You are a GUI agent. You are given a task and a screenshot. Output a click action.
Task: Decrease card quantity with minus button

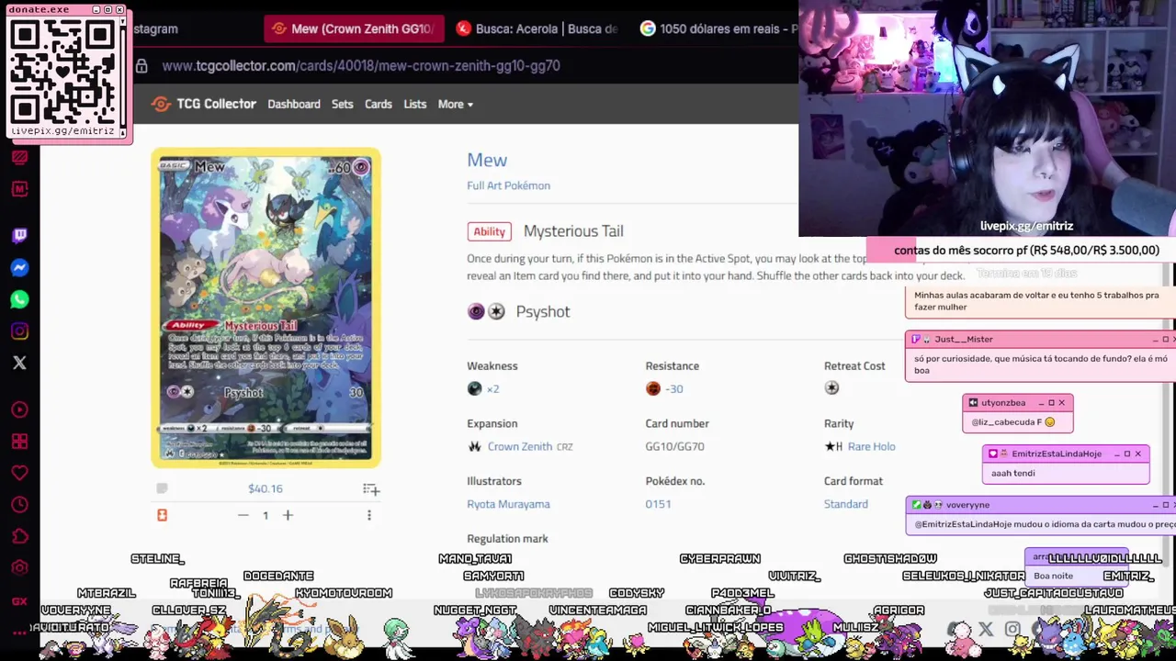point(243,515)
